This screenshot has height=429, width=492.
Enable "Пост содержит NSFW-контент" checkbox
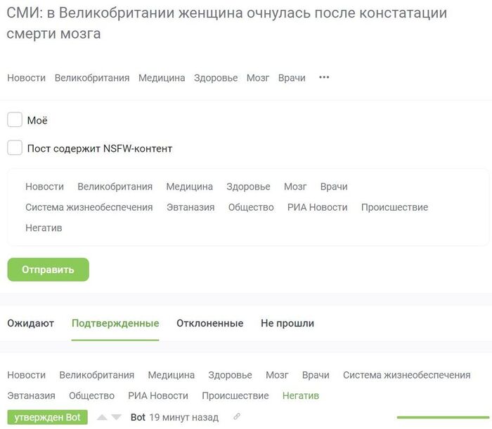tap(15, 148)
